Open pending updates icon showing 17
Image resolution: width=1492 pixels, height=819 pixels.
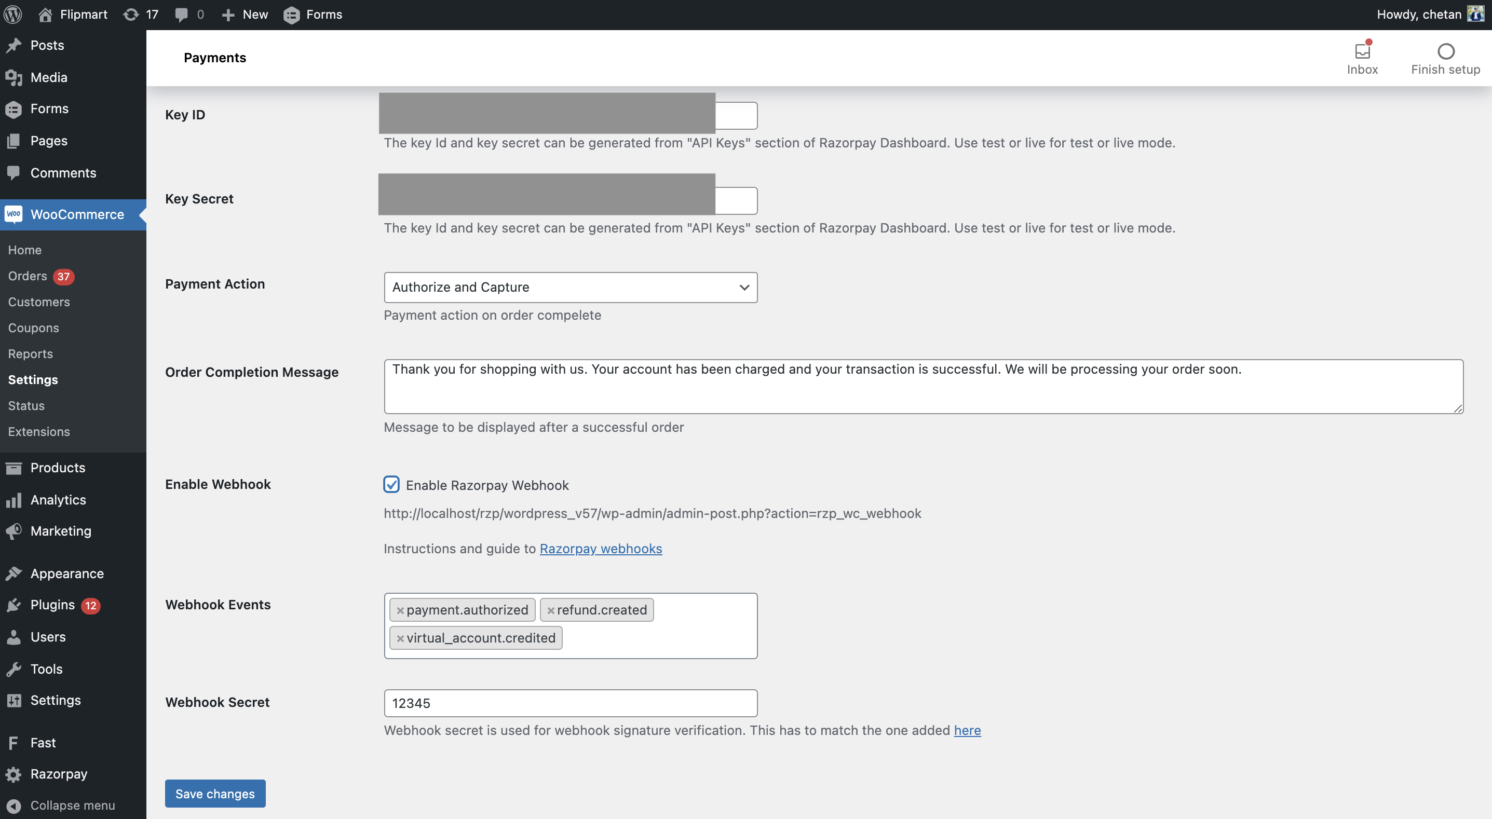[x=131, y=15]
